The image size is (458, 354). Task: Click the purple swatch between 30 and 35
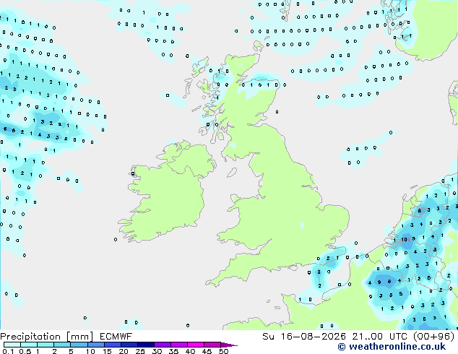pyautogui.click(x=163, y=345)
